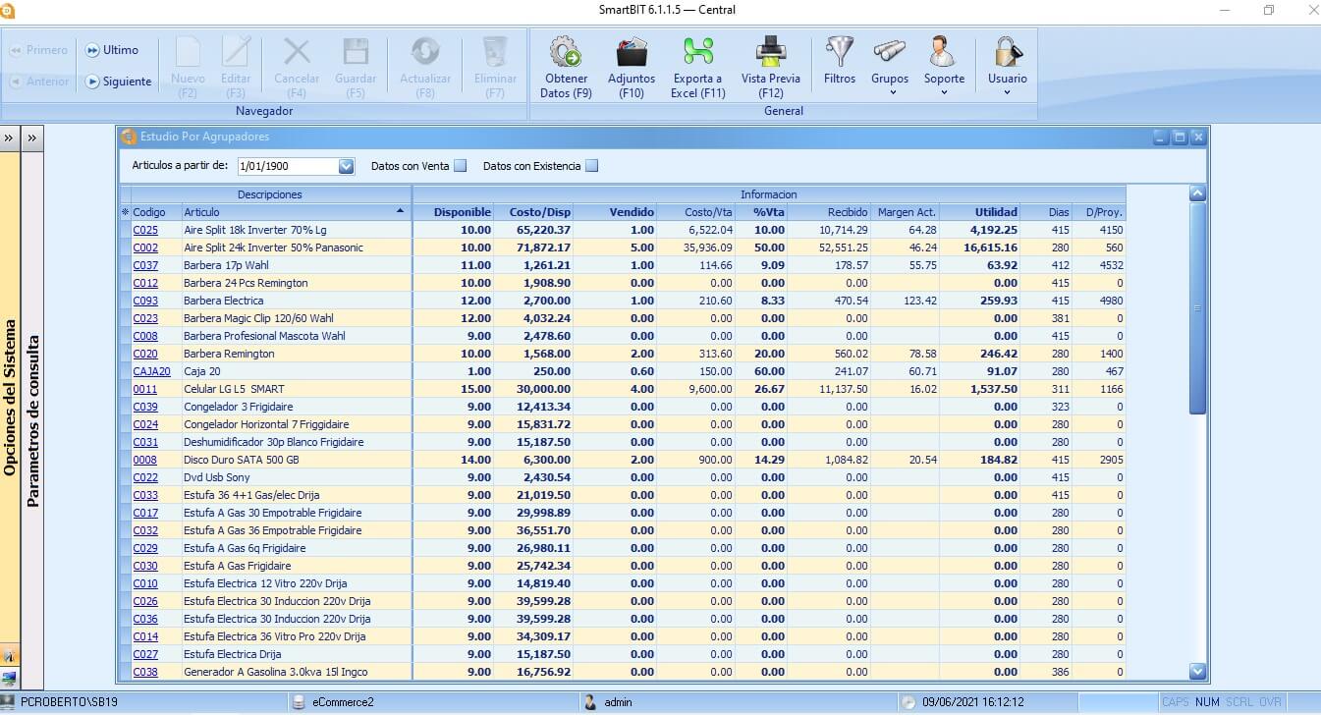Viewport: 1321px width, 715px height.
Task: Open the Usuario padlock menu
Action: (x=1008, y=67)
